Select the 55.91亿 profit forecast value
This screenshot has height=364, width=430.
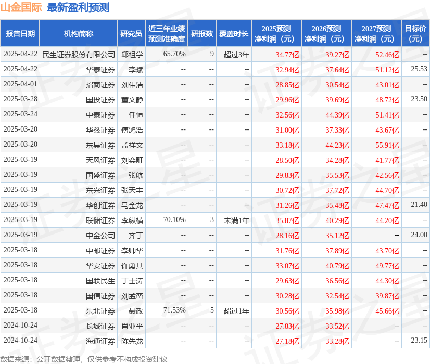point(387,145)
